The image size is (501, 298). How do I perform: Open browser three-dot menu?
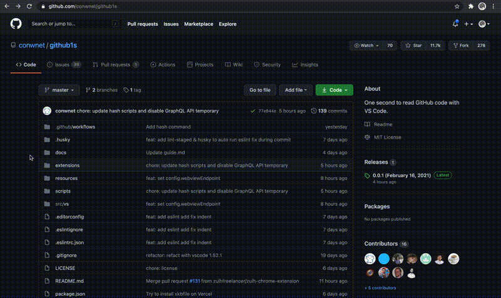pyautogui.click(x=493, y=6)
